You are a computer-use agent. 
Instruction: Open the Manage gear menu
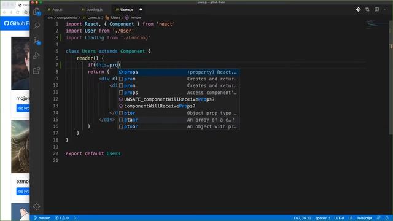(x=37, y=206)
